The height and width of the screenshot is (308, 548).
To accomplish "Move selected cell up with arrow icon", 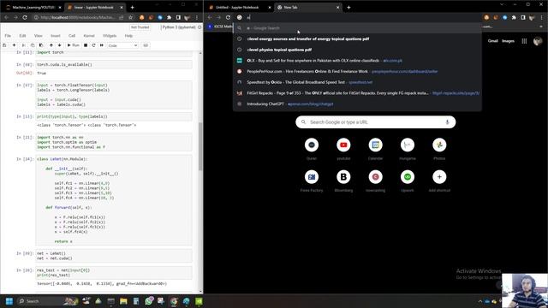I will point(51,45).
